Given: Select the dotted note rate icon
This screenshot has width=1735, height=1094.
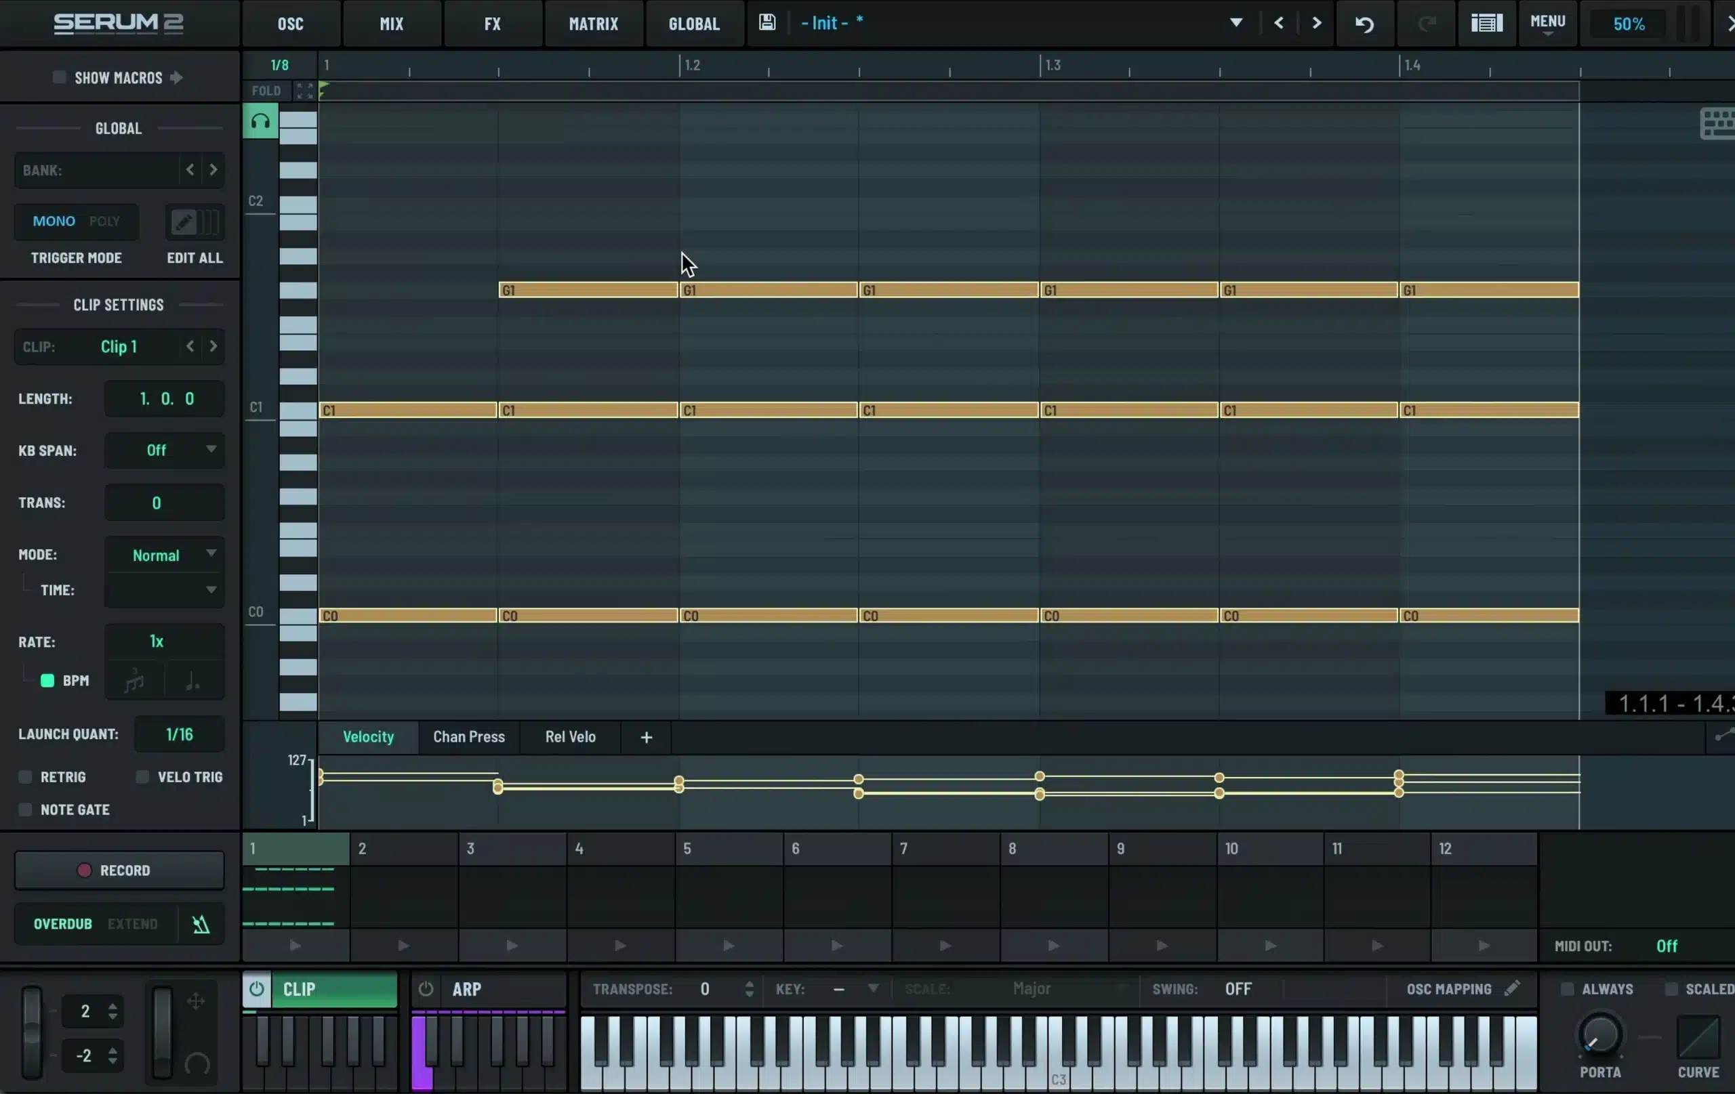Looking at the screenshot, I should [193, 681].
